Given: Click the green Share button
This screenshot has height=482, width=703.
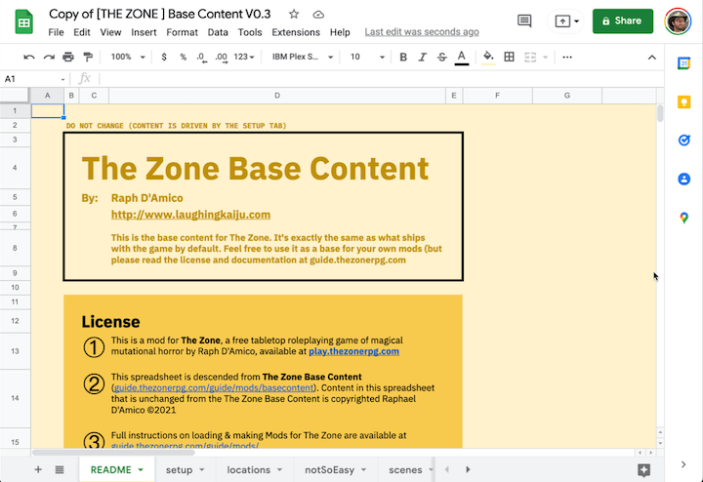Looking at the screenshot, I should tap(622, 20).
